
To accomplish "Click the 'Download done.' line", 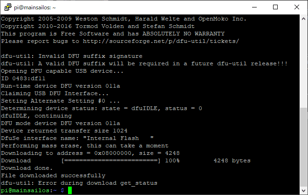I will pos(26,168).
